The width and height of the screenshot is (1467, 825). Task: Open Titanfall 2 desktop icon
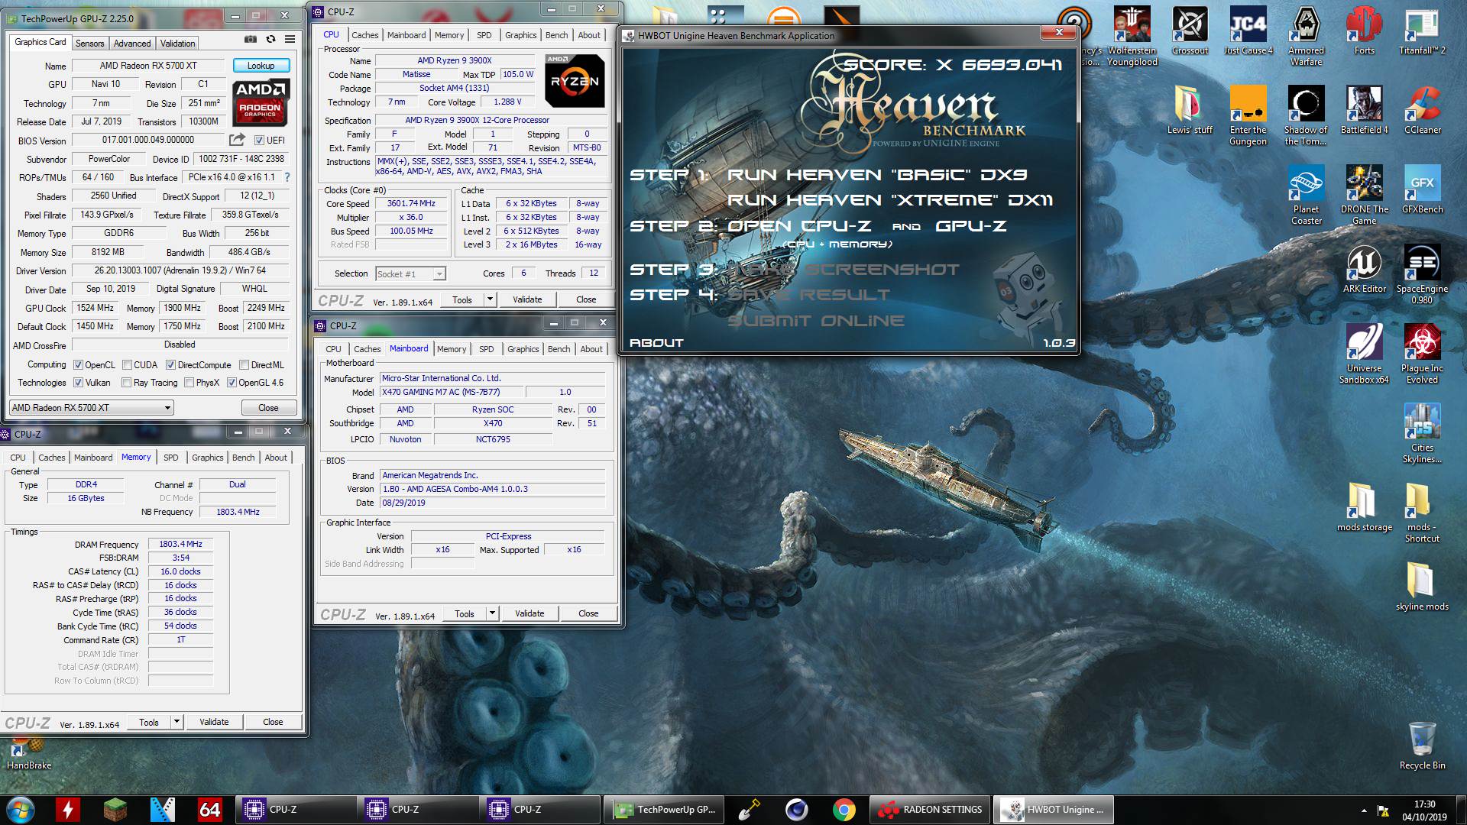1422,31
